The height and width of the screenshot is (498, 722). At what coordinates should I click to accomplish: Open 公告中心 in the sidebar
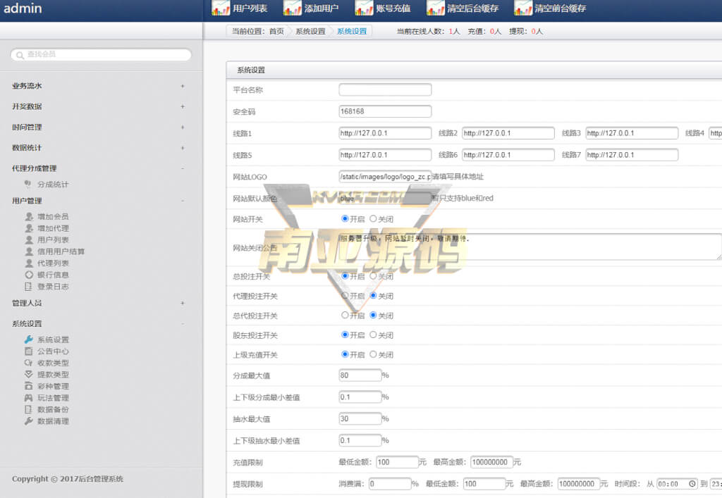click(53, 351)
